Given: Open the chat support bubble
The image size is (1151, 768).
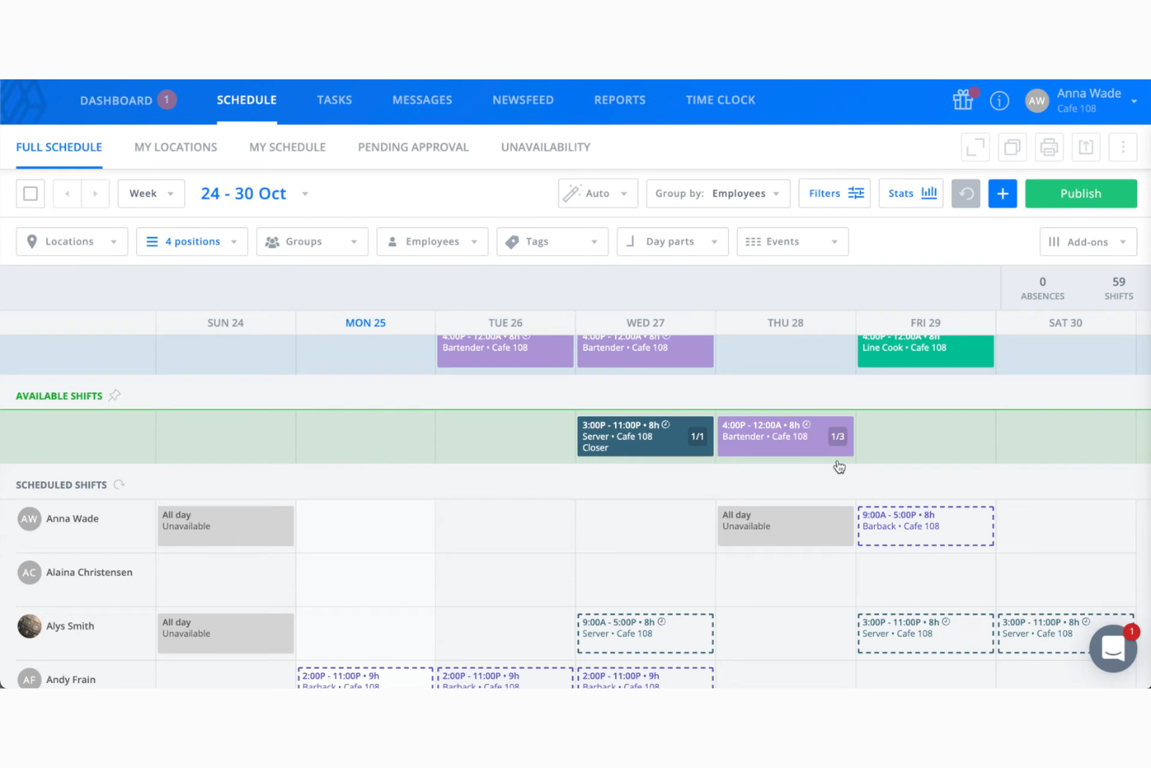Looking at the screenshot, I should click(x=1113, y=648).
